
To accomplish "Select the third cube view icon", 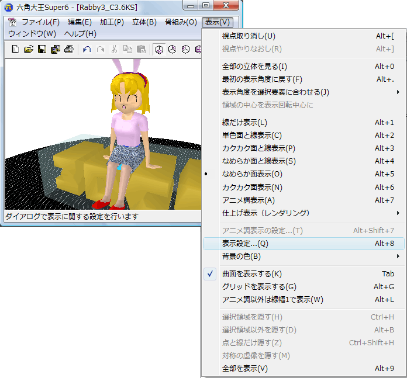I will [x=185, y=49].
